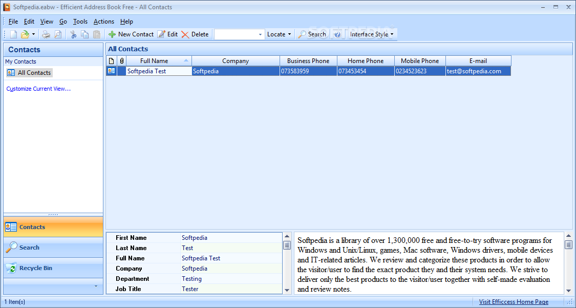The width and height of the screenshot is (576, 308).
Task: Click the New file toolbar icon
Action: 14,34
